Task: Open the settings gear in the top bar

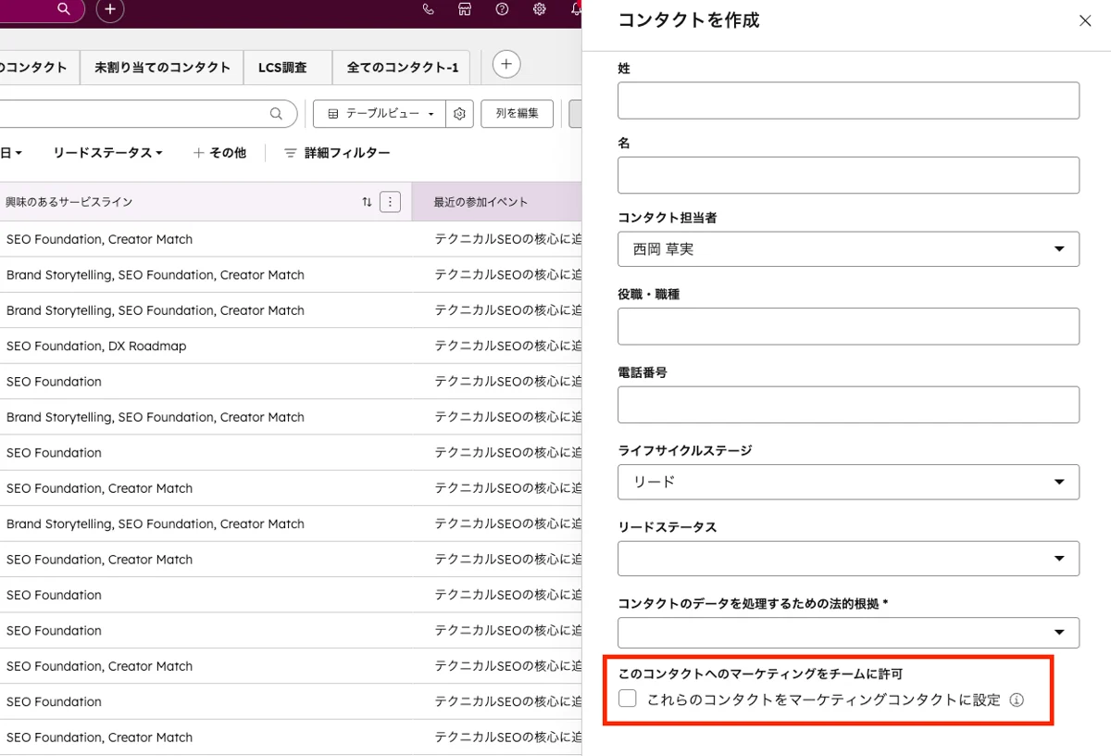Action: 539,9
